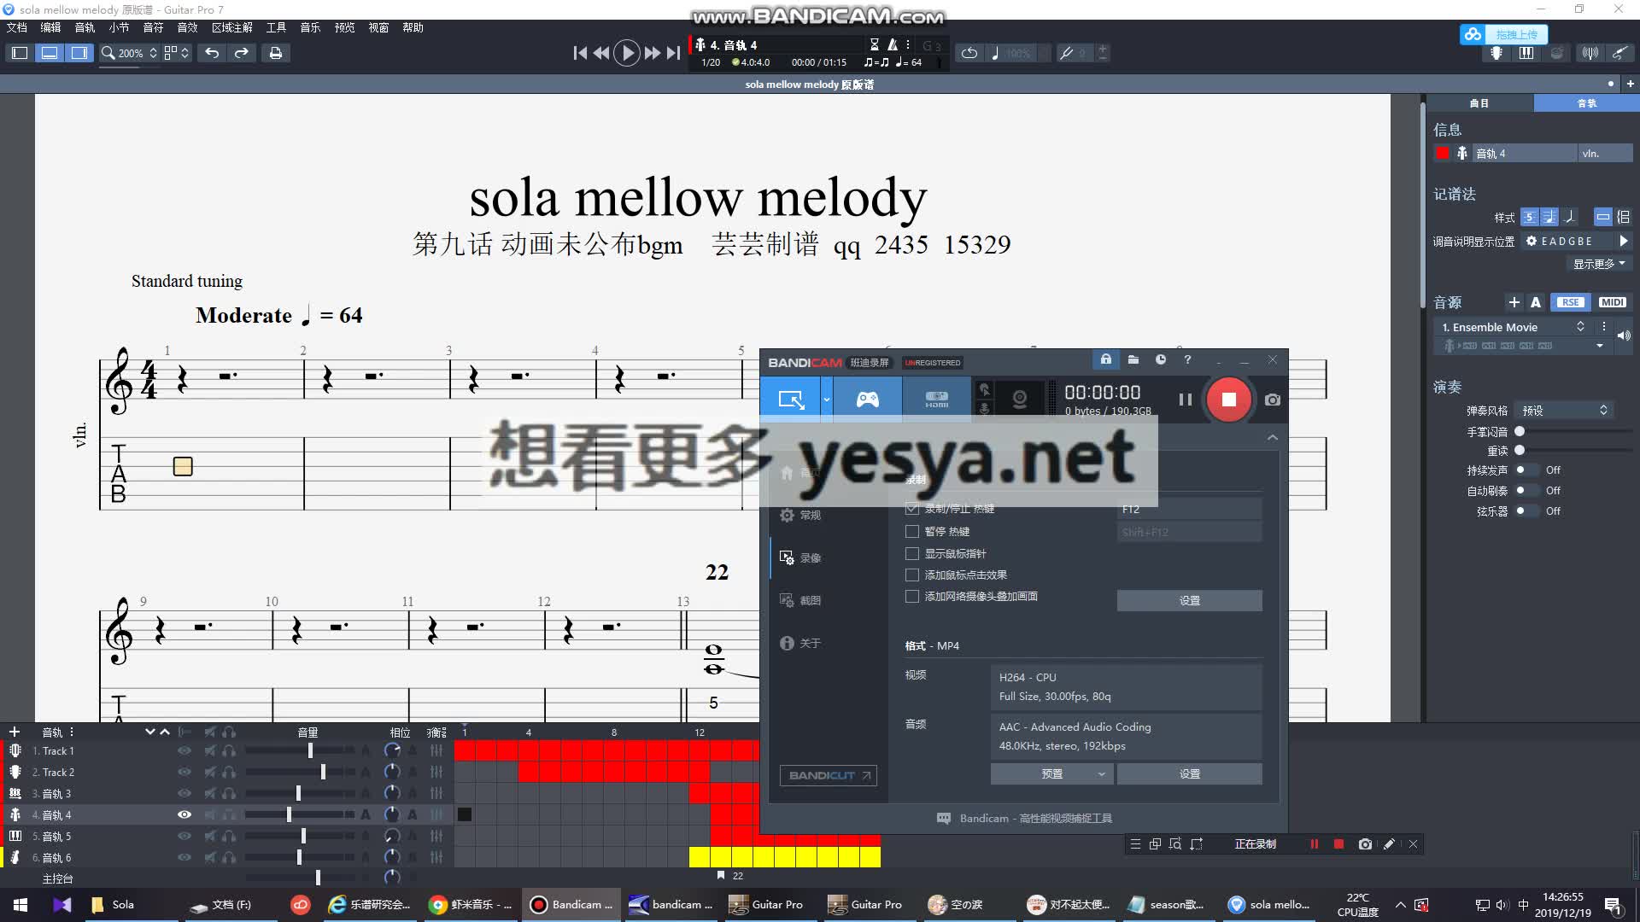
Task: Open 工具 menu in menu bar
Action: tap(276, 27)
